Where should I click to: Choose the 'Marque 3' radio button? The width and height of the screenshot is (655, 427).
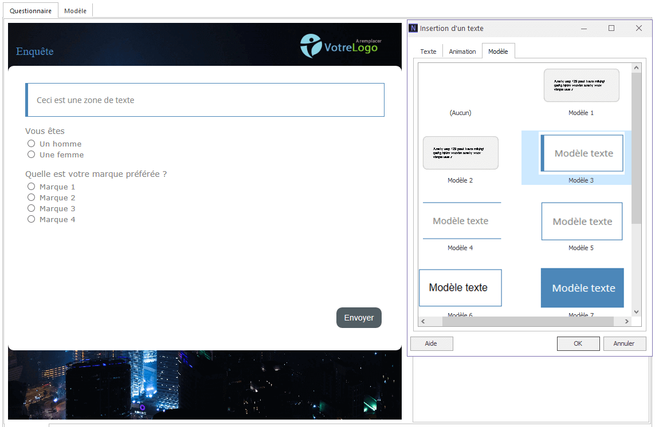click(32, 208)
